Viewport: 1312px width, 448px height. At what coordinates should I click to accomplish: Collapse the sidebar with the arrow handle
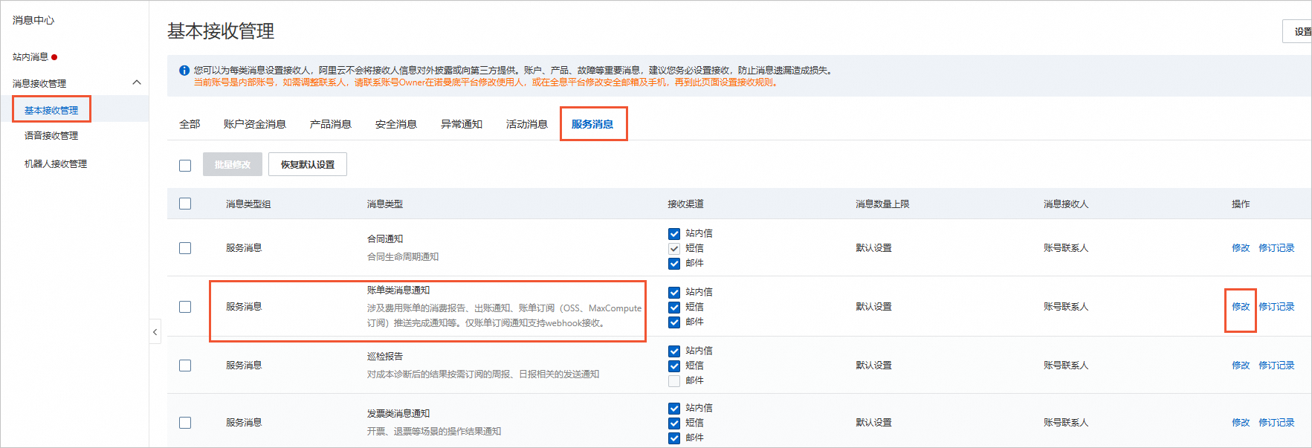155,332
